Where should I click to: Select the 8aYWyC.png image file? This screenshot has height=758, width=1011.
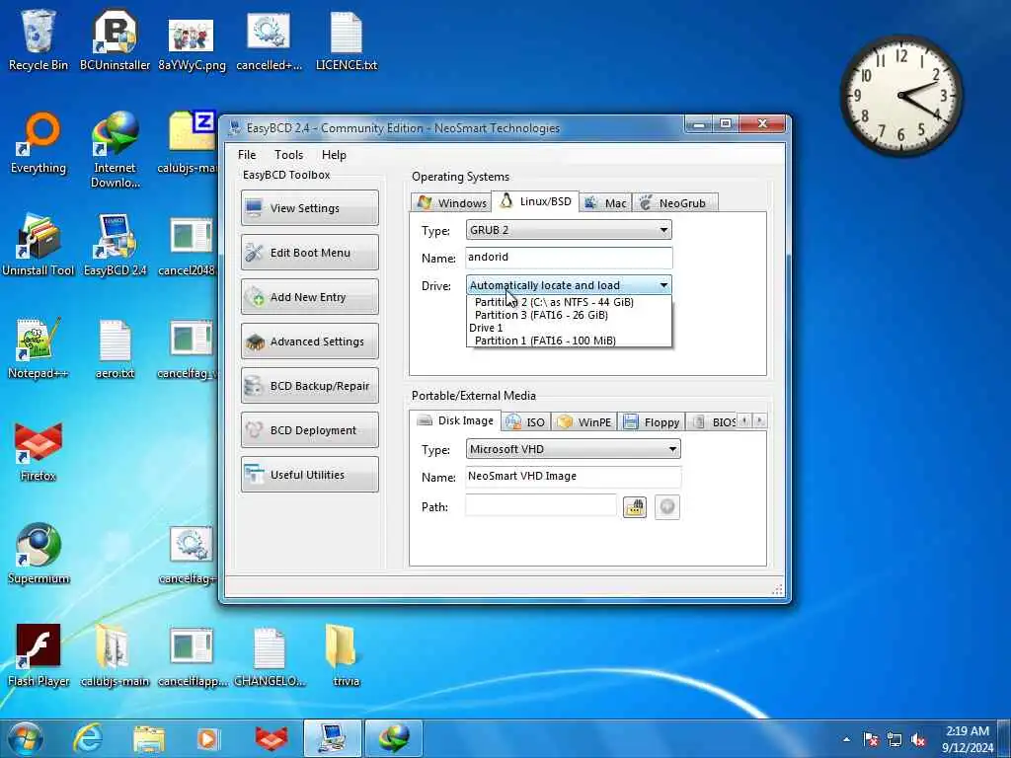click(x=192, y=41)
